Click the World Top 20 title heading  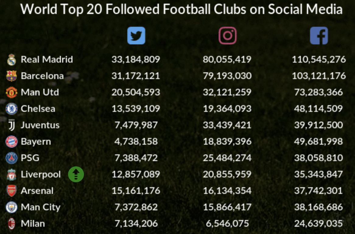point(181,9)
